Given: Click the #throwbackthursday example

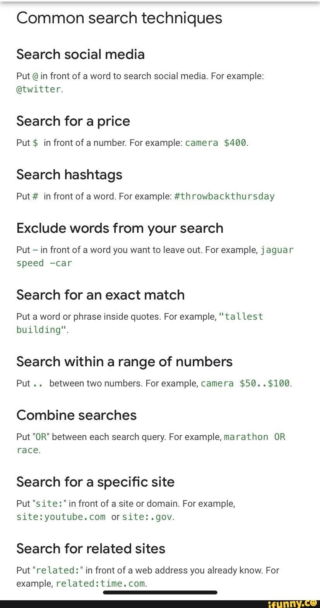Looking at the screenshot, I should tap(224, 196).
